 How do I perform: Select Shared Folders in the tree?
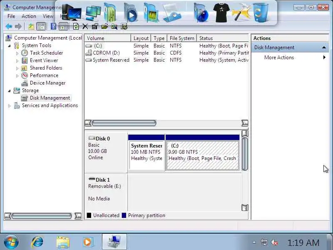pos(46,68)
